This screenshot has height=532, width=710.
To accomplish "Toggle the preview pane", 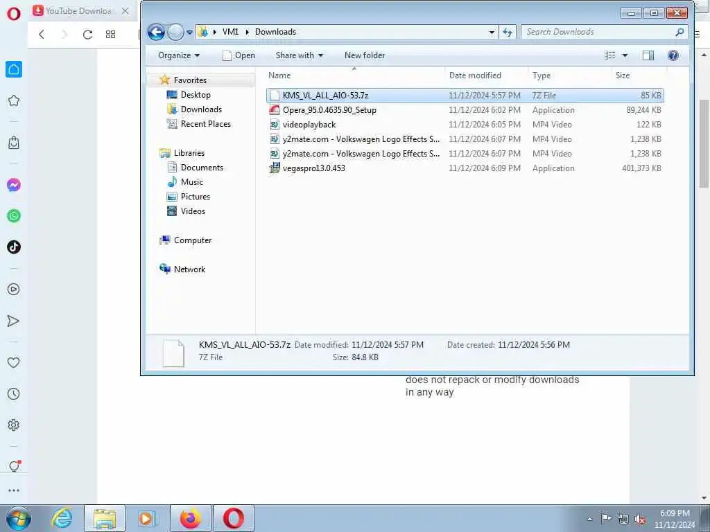I will pyautogui.click(x=648, y=55).
